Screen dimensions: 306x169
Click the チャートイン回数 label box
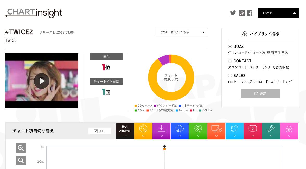tap(106, 82)
